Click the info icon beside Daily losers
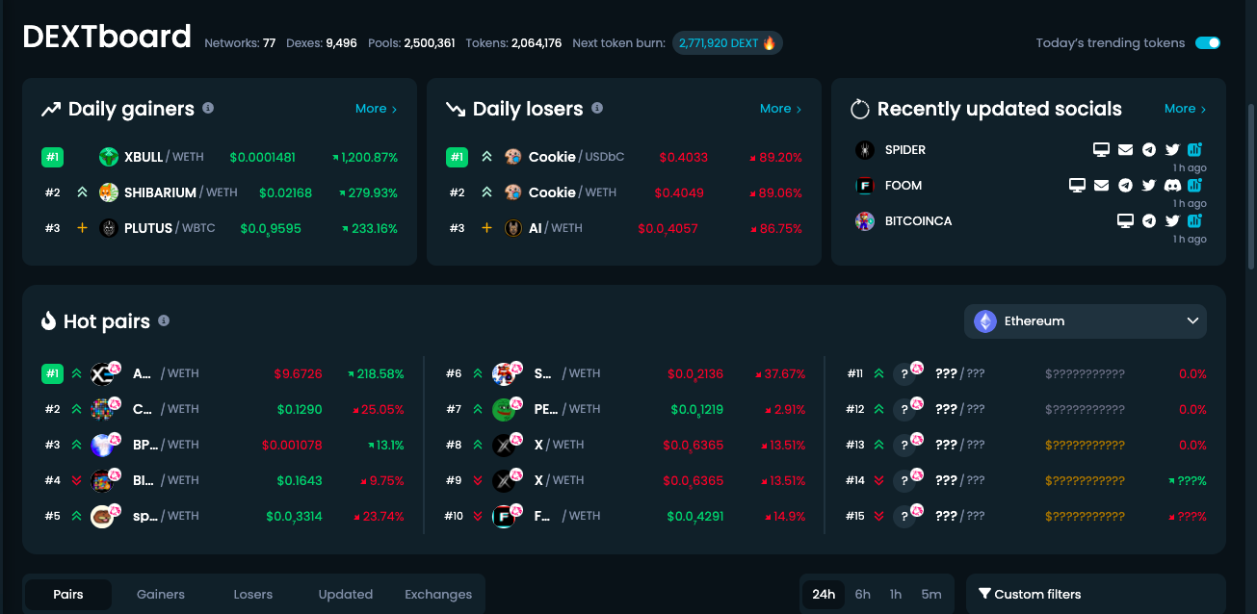This screenshot has height=614, width=1257. tap(597, 109)
